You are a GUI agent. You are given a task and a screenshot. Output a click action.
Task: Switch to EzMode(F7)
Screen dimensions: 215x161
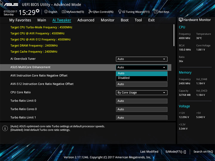[176, 152]
